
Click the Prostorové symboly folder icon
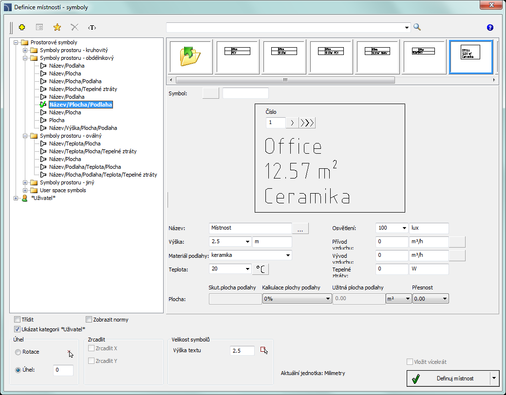click(x=24, y=42)
